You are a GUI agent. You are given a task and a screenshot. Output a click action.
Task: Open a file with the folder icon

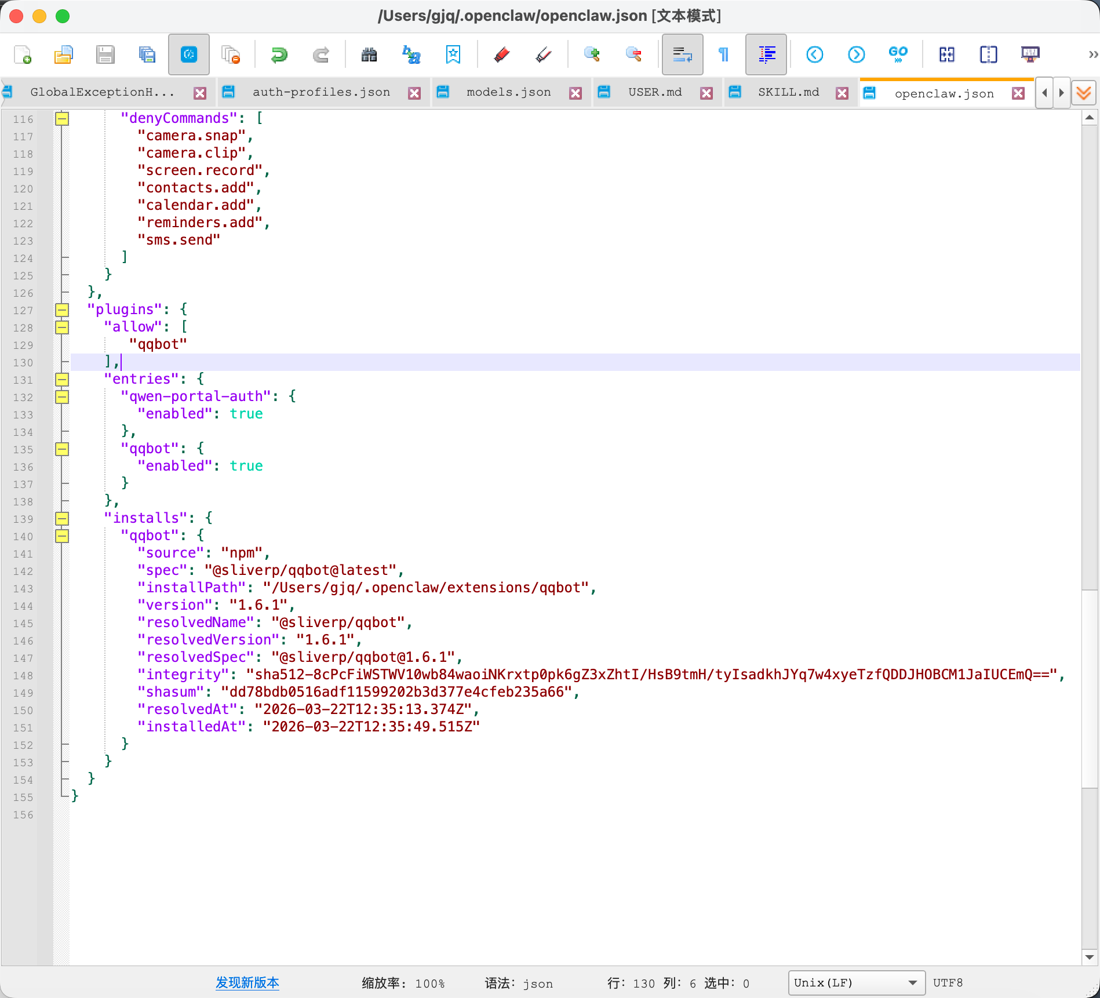point(64,54)
